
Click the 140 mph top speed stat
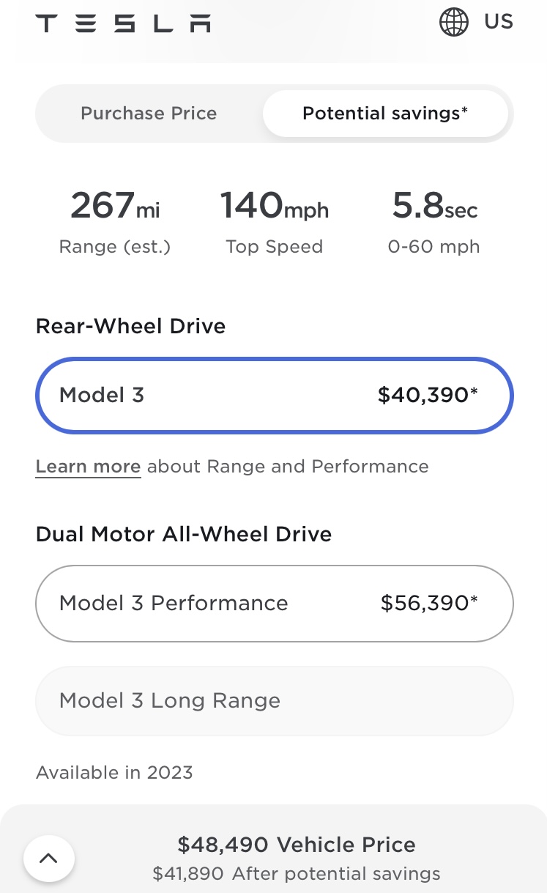(x=275, y=221)
